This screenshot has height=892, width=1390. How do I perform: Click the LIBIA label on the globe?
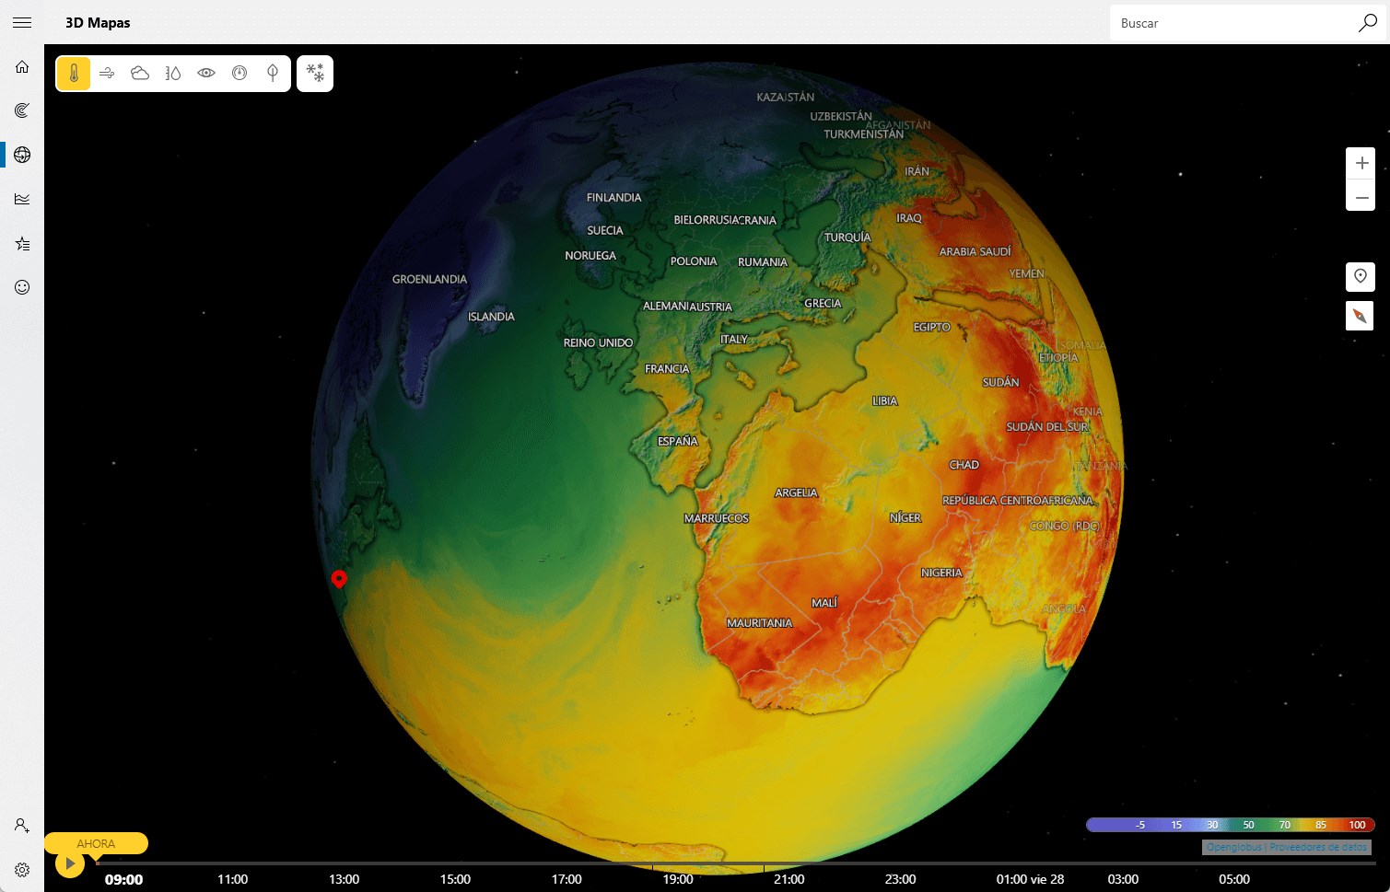pyautogui.click(x=884, y=401)
